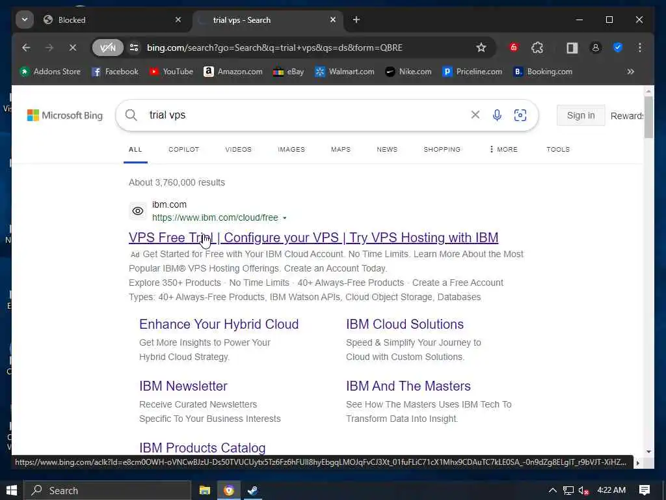Click the Sign in button

(581, 115)
